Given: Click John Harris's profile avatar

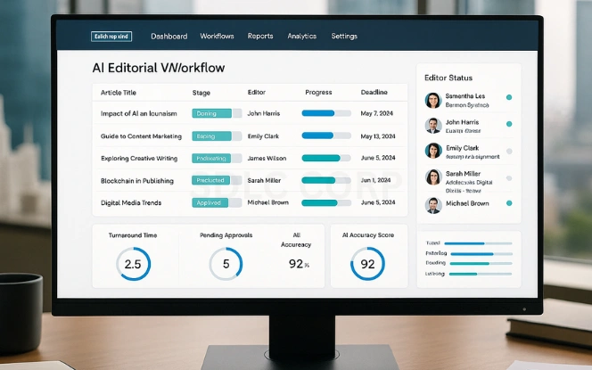Looking at the screenshot, I should pos(433,126).
